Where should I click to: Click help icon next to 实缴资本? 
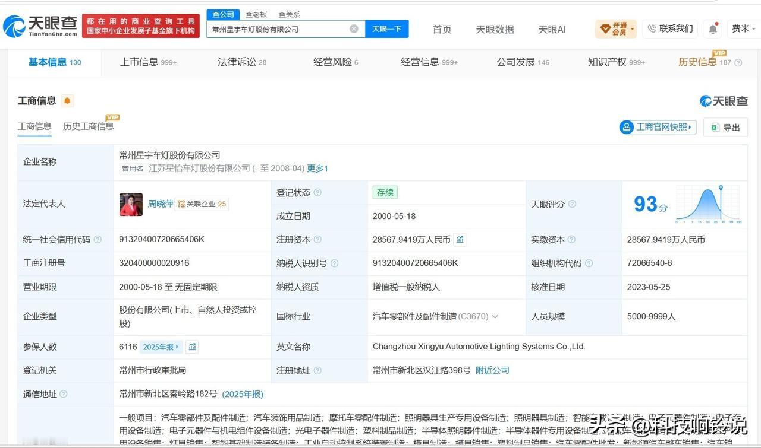(x=571, y=240)
